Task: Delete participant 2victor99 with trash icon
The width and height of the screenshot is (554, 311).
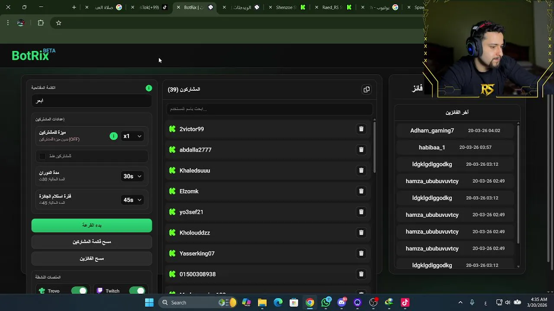Action: [361, 129]
